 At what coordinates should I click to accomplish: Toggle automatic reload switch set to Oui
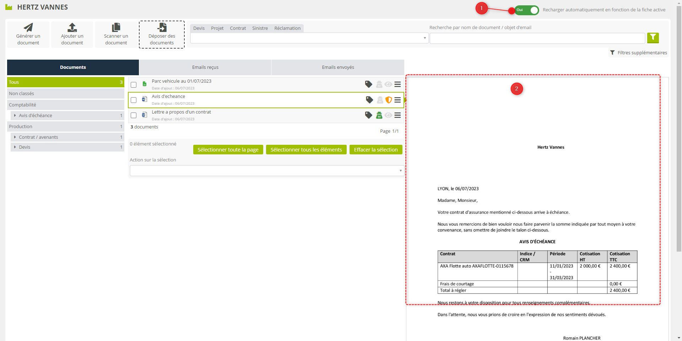(x=527, y=10)
